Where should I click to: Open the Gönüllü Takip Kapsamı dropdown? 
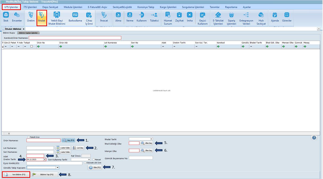57,167
